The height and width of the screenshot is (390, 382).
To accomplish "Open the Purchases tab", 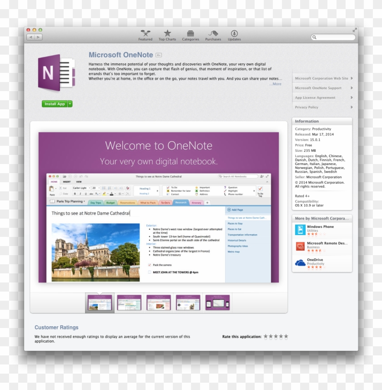I will pos(213,36).
